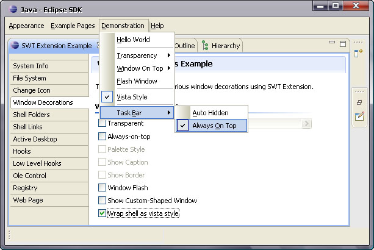Close the open Demonstration menu

pos(123,26)
